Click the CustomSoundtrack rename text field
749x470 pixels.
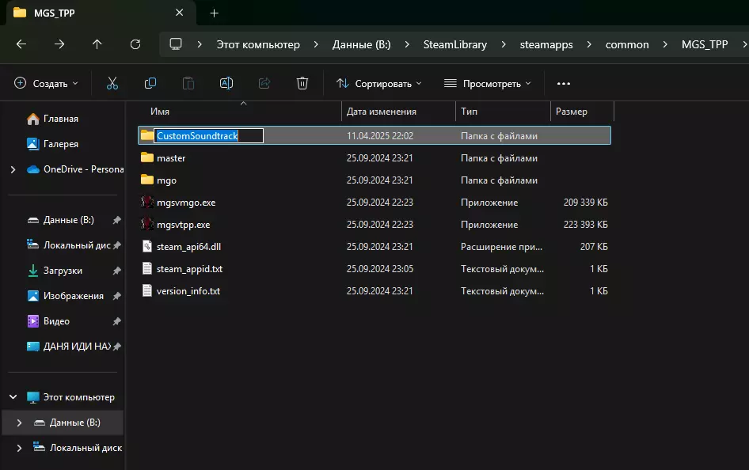(208, 136)
